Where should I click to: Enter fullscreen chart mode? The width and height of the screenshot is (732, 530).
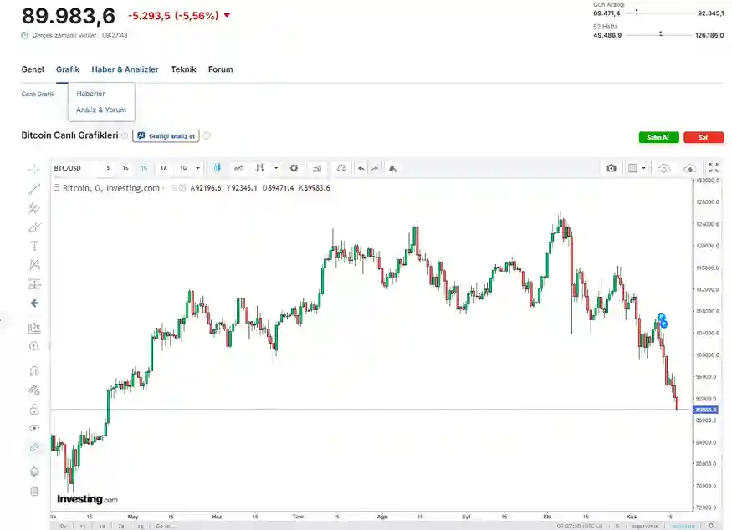click(714, 168)
